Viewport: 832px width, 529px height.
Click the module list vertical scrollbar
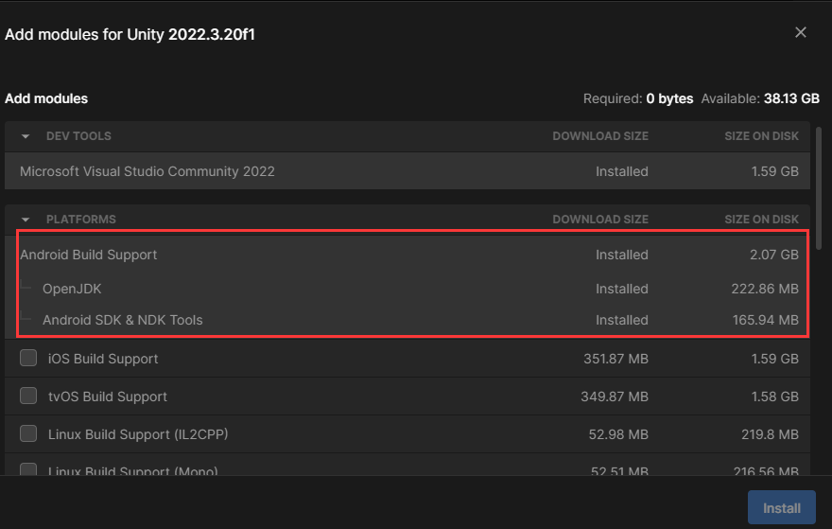[x=819, y=185]
